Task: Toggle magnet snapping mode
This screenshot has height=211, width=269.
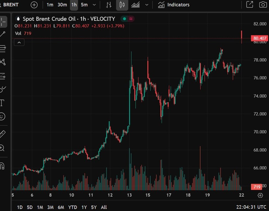Action: tap(3, 166)
